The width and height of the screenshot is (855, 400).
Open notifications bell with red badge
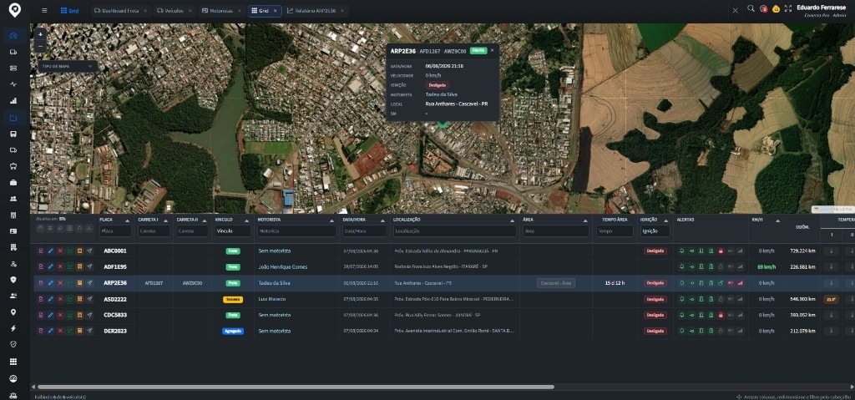[763, 8]
